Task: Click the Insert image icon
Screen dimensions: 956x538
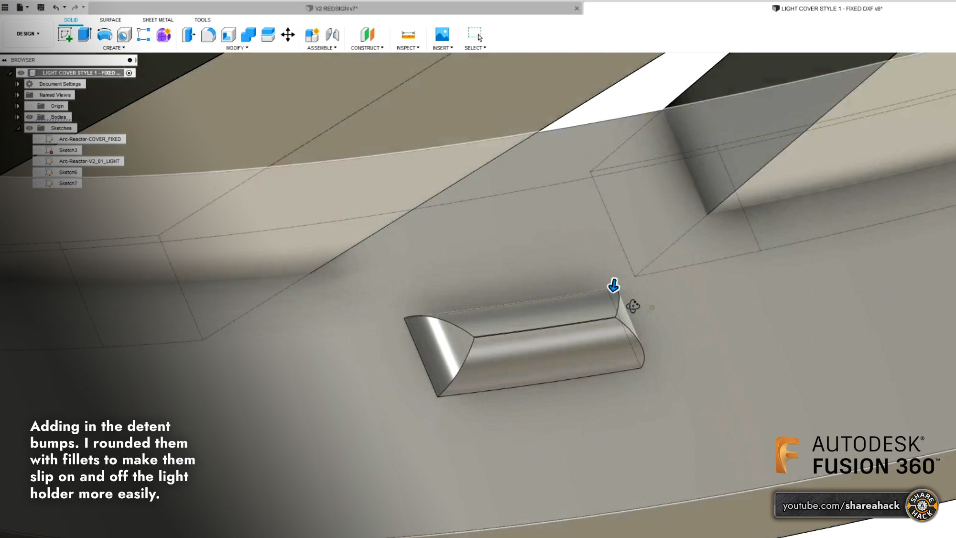Action: [442, 34]
